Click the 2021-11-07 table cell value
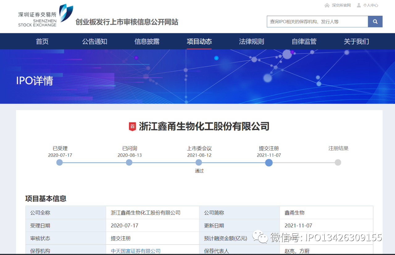This screenshot has width=395, height=255. pos(298,225)
